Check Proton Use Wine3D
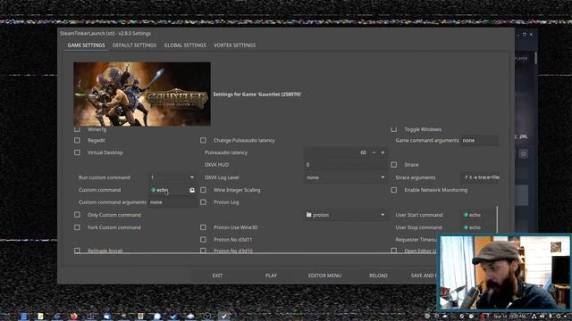Viewport: 572px width, 321px height. pos(203,227)
